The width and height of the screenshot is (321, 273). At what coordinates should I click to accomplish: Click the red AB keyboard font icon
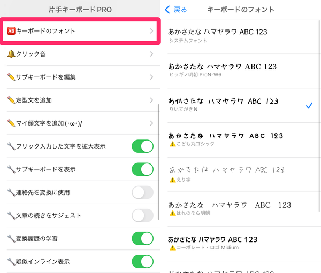click(x=11, y=31)
